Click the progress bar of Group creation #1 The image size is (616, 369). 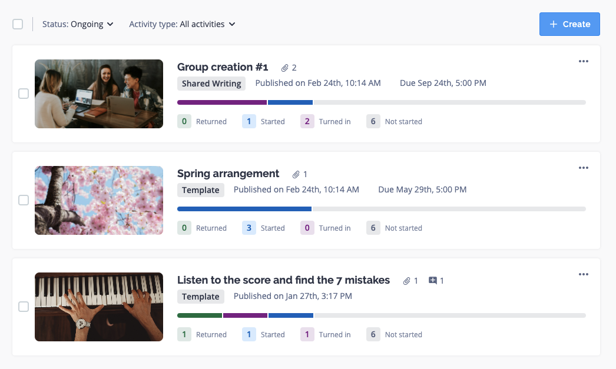click(382, 102)
